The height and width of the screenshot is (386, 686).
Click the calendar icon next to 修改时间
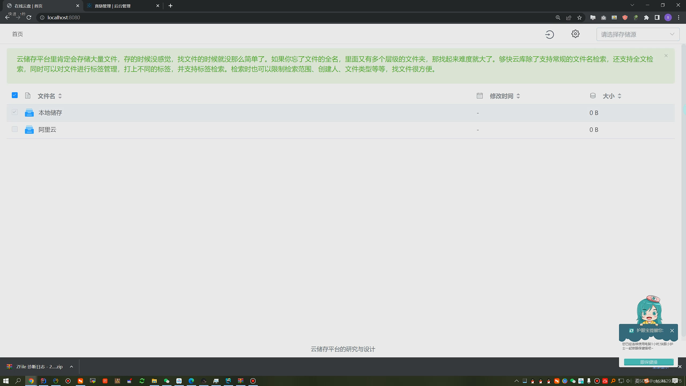click(x=479, y=96)
